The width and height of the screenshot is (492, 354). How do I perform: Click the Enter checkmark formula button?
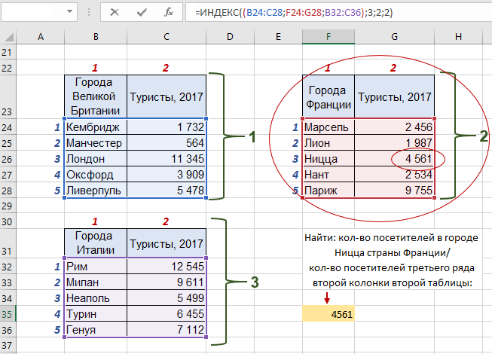tap(141, 12)
